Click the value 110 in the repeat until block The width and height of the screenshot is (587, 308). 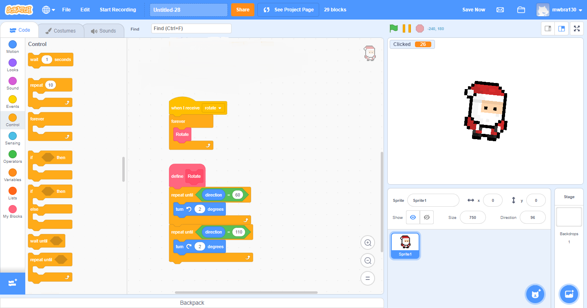[x=238, y=232]
